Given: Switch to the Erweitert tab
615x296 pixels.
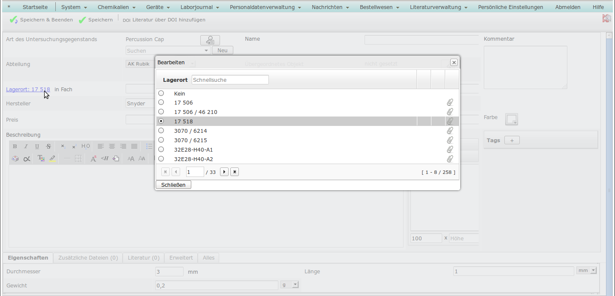Looking at the screenshot, I should coord(181,258).
